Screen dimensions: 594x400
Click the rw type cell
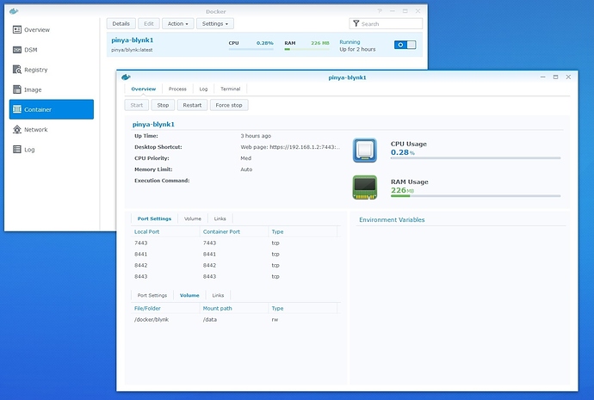point(275,319)
